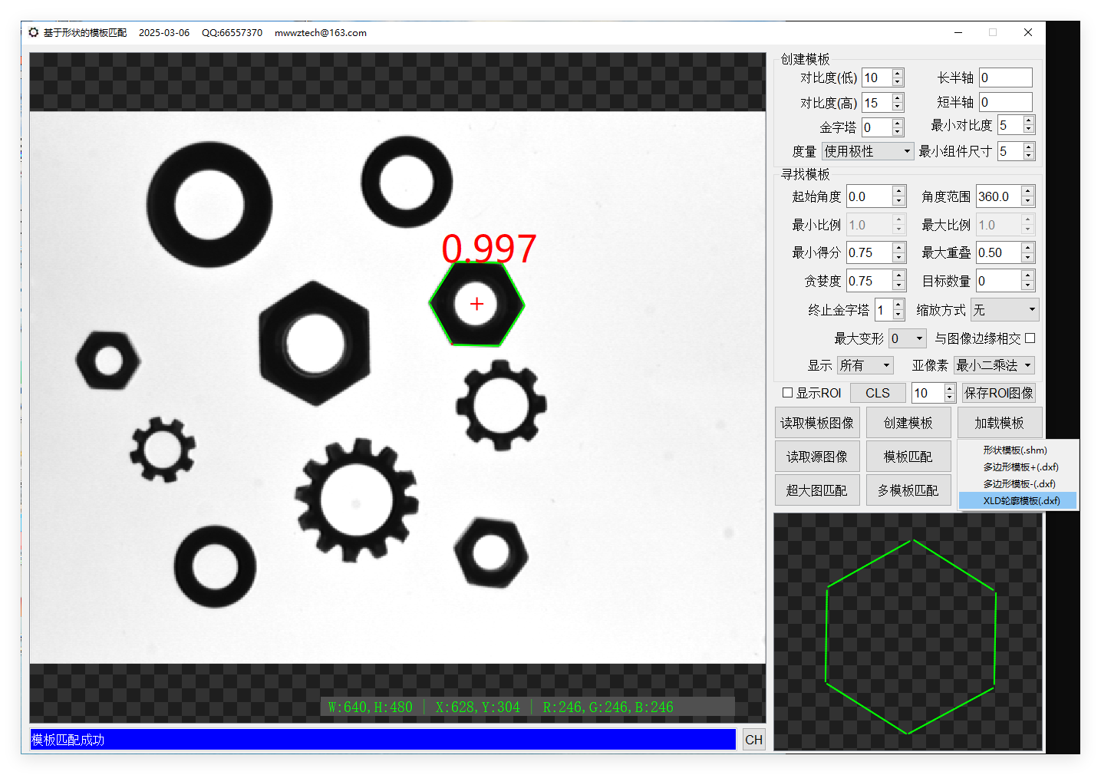This screenshot has height=775, width=1101.
Task: Click the CH language indicator button
Action: 753,739
